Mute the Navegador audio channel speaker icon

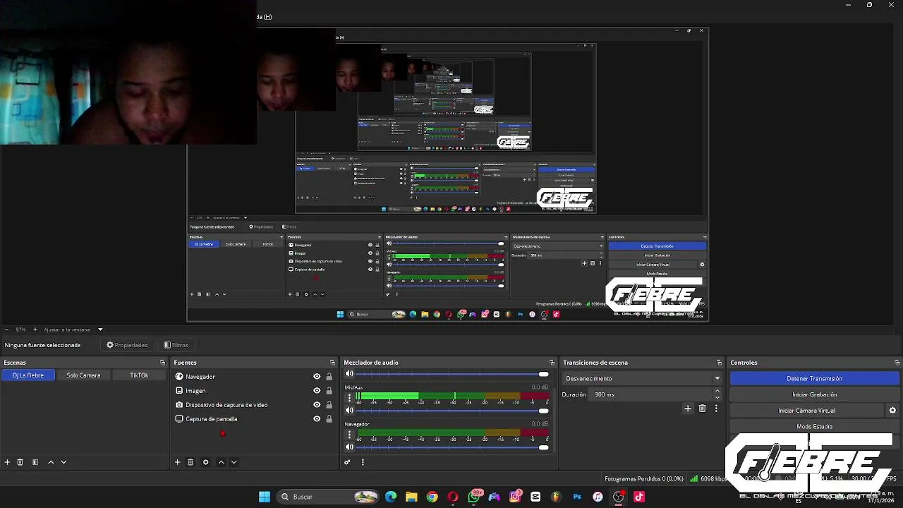click(349, 447)
